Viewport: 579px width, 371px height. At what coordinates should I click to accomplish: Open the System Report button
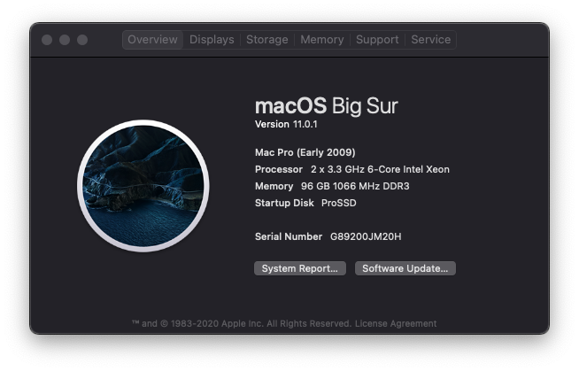[x=300, y=268]
